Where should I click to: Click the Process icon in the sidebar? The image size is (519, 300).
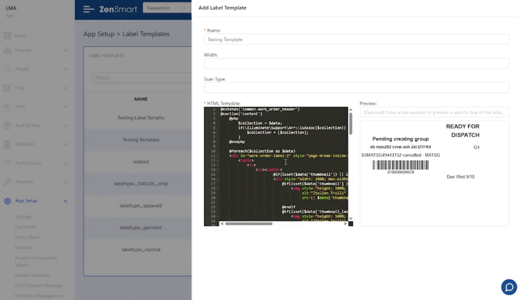(7, 51)
